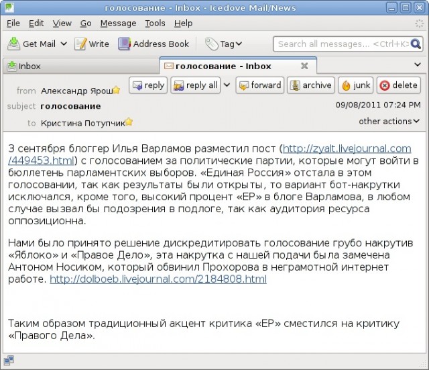Click the subject text голосование
429x370 pixels.
click(70, 106)
